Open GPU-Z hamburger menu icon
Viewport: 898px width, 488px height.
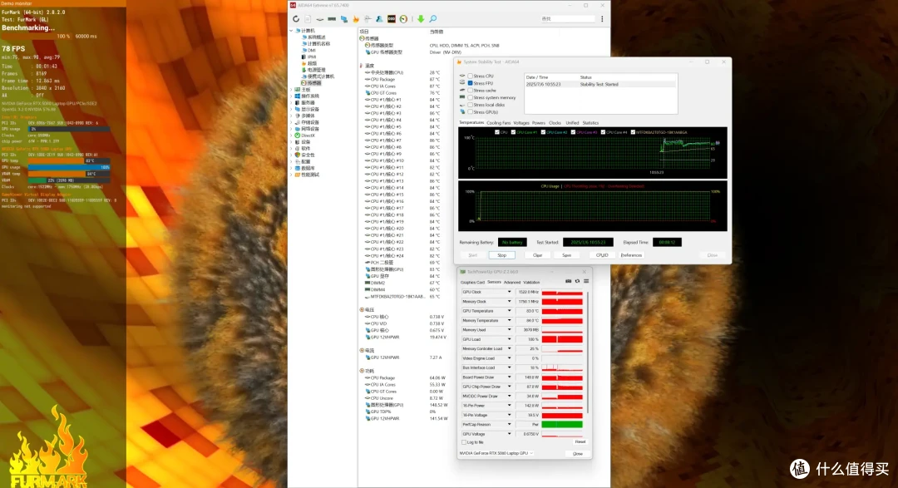586,281
